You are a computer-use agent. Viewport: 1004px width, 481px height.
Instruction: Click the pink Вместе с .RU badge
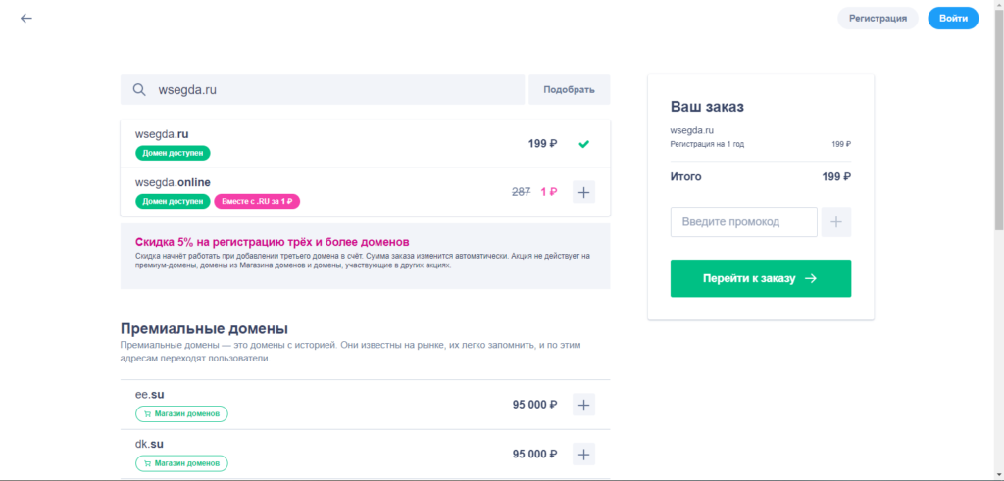click(x=257, y=202)
